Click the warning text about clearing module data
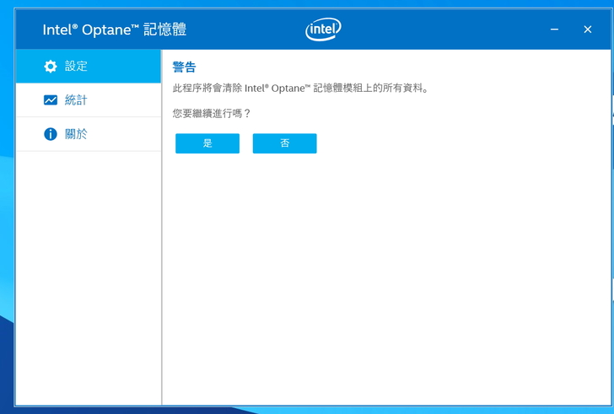 [300, 89]
